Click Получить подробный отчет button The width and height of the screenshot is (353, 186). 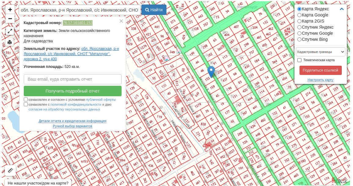point(72,91)
